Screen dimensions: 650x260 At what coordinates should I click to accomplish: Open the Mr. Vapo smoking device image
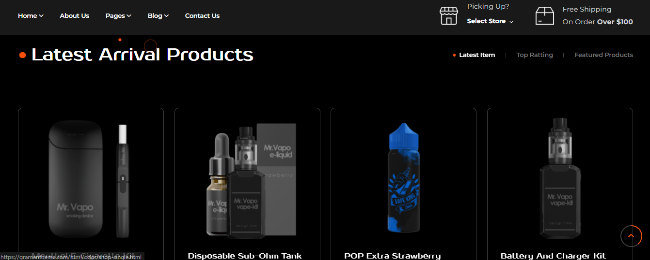point(91,179)
